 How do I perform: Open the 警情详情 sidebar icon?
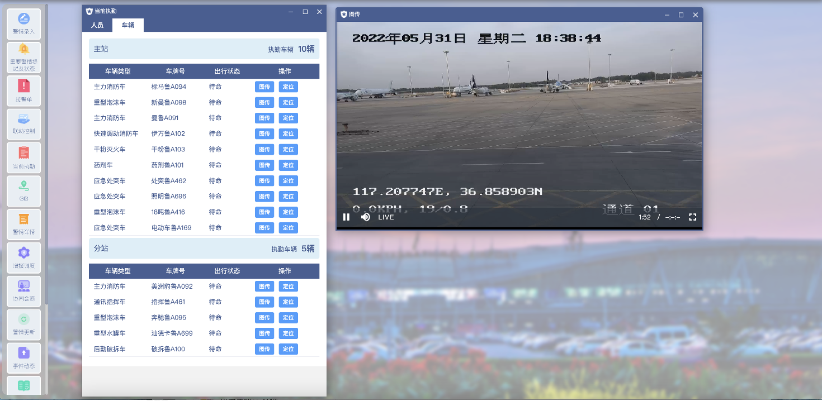[x=23, y=225]
